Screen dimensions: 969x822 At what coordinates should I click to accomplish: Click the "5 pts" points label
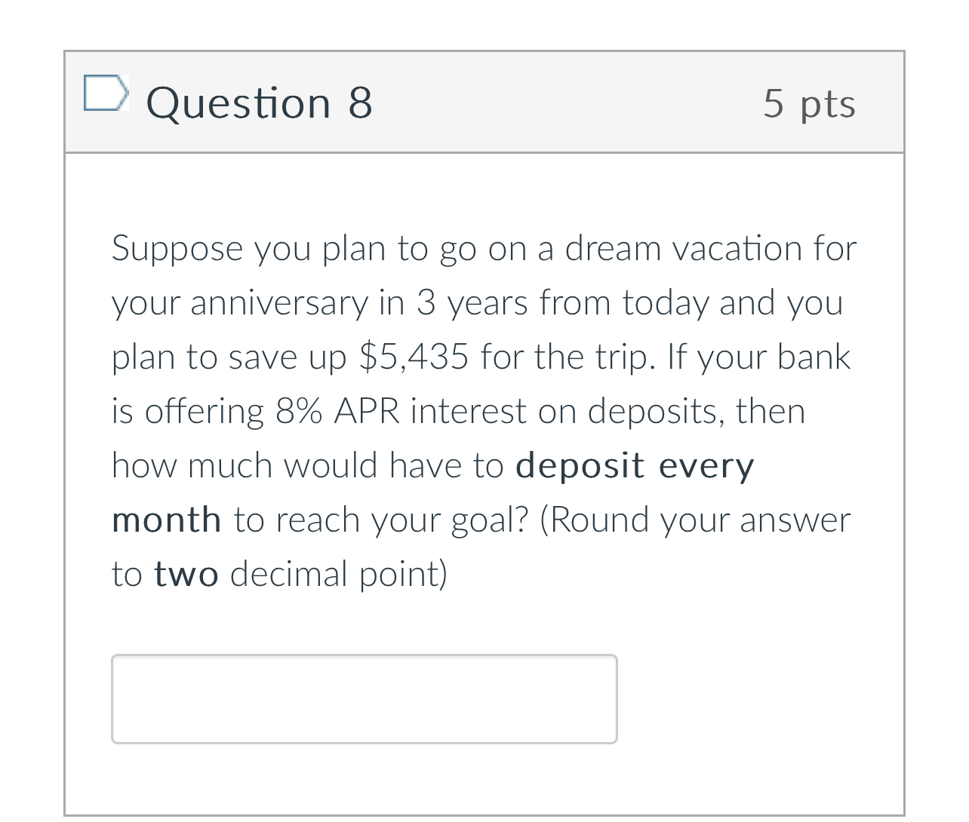(809, 103)
